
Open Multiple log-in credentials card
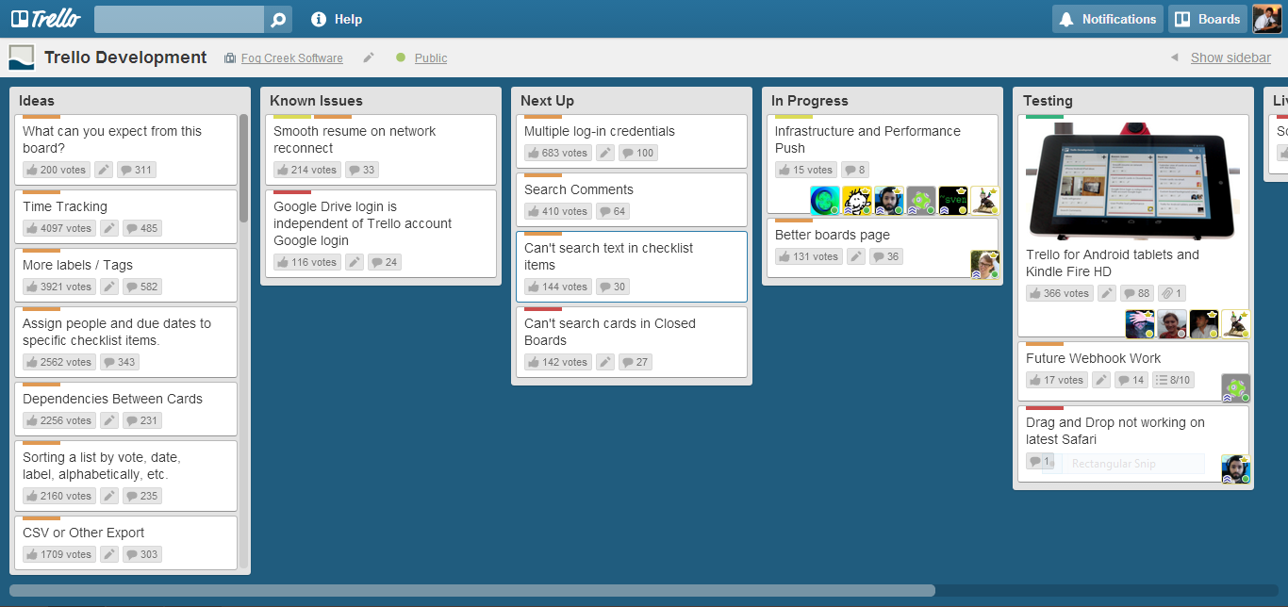631,140
